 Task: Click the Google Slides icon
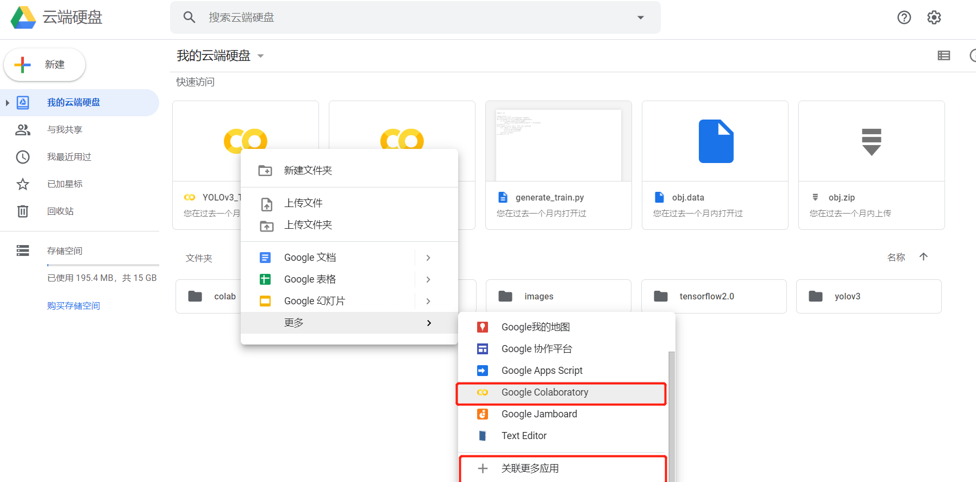click(x=265, y=301)
